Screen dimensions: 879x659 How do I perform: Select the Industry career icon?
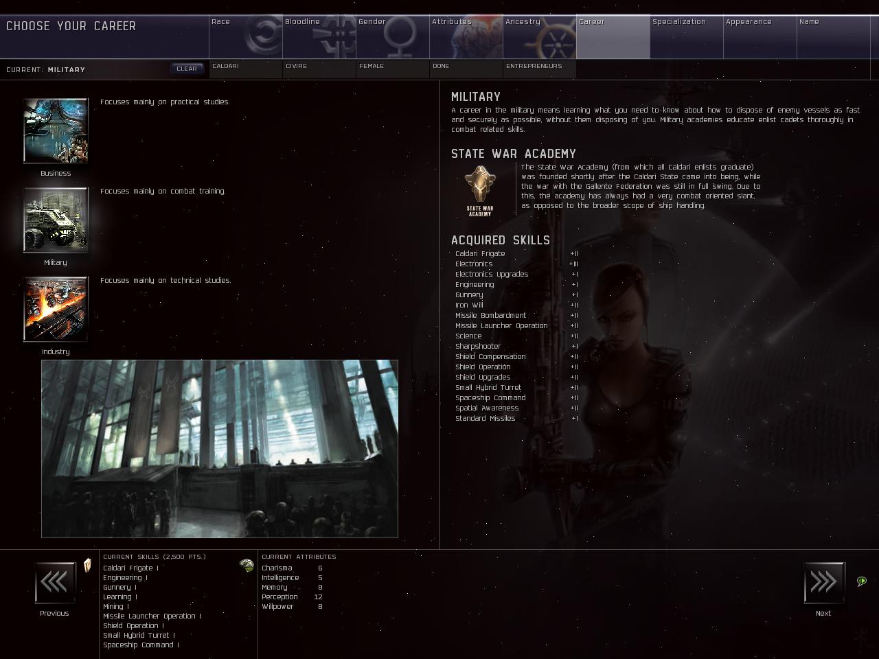(x=56, y=309)
